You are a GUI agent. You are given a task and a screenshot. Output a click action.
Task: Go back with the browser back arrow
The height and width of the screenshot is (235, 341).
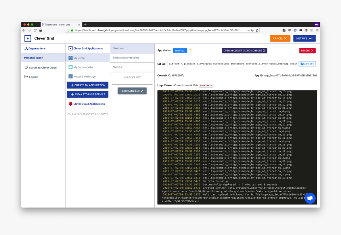pyautogui.click(x=24, y=30)
